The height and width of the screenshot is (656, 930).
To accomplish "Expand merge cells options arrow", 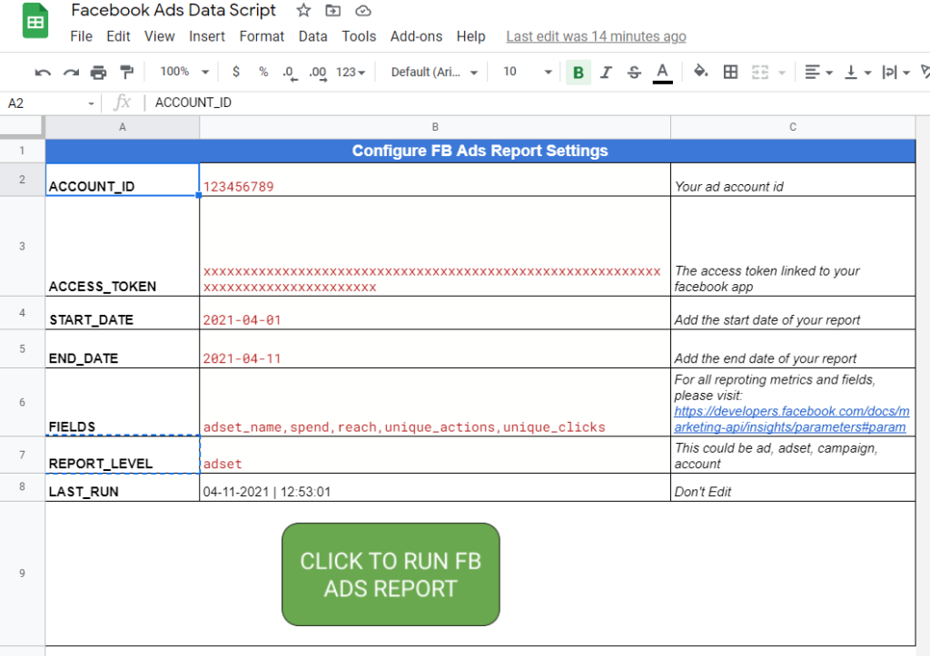I will pyautogui.click(x=782, y=73).
